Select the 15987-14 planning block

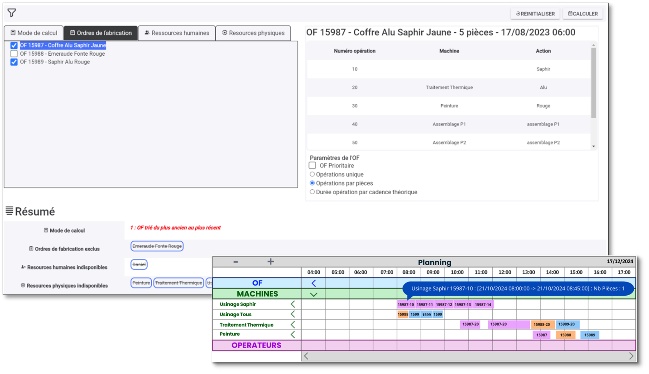click(483, 305)
